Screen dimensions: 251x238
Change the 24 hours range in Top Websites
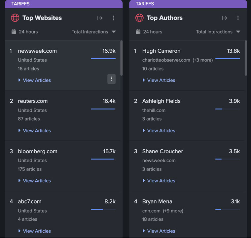28,32
